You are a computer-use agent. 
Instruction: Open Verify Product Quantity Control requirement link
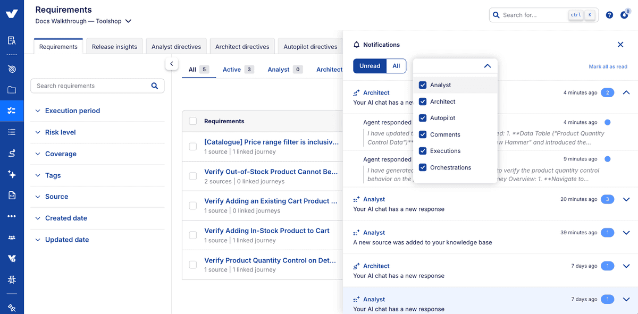click(x=271, y=260)
